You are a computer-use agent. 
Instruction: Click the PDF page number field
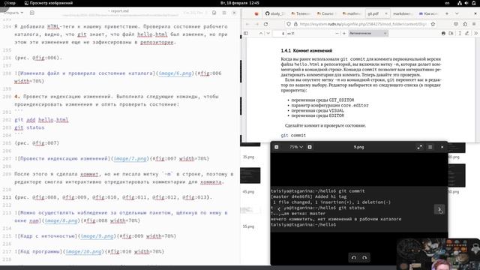(280, 33)
